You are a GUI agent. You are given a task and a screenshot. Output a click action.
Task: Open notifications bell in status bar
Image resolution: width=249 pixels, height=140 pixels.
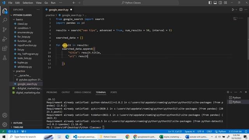(246, 131)
